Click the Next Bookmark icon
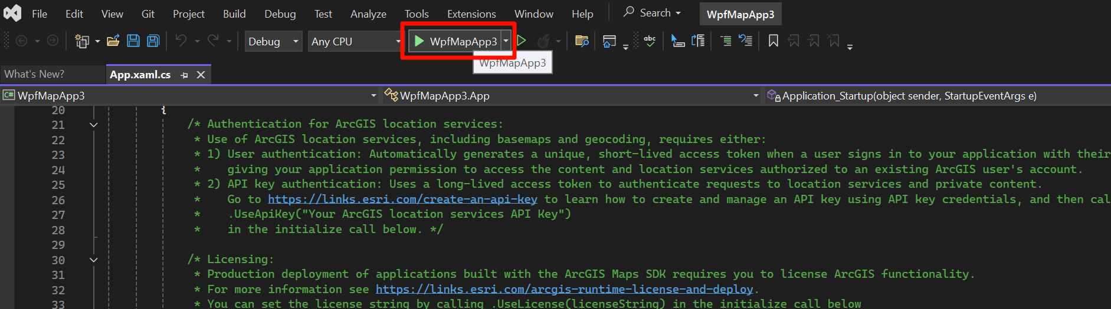 (x=814, y=41)
